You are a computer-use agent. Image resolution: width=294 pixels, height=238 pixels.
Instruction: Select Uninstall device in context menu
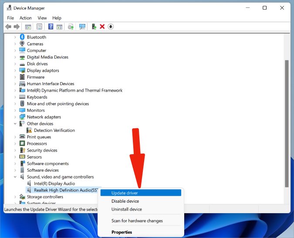(x=126, y=209)
